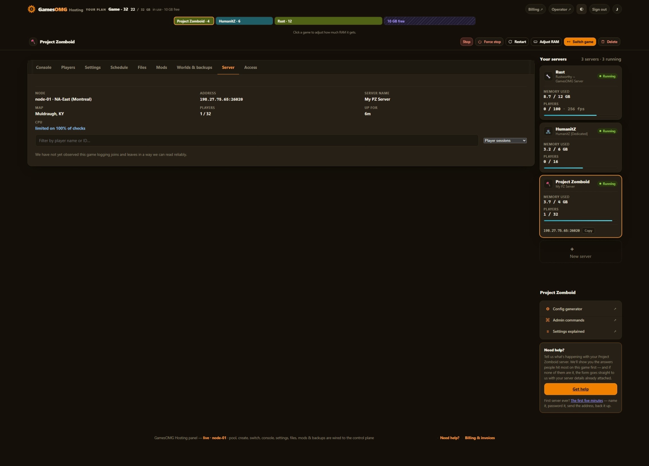
Task: Click the external arrow beside Config generator
Action: coord(615,309)
